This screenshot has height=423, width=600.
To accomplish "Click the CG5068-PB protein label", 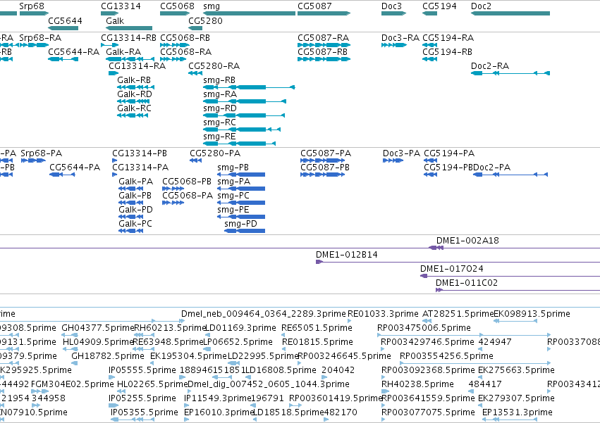I will [187, 182].
